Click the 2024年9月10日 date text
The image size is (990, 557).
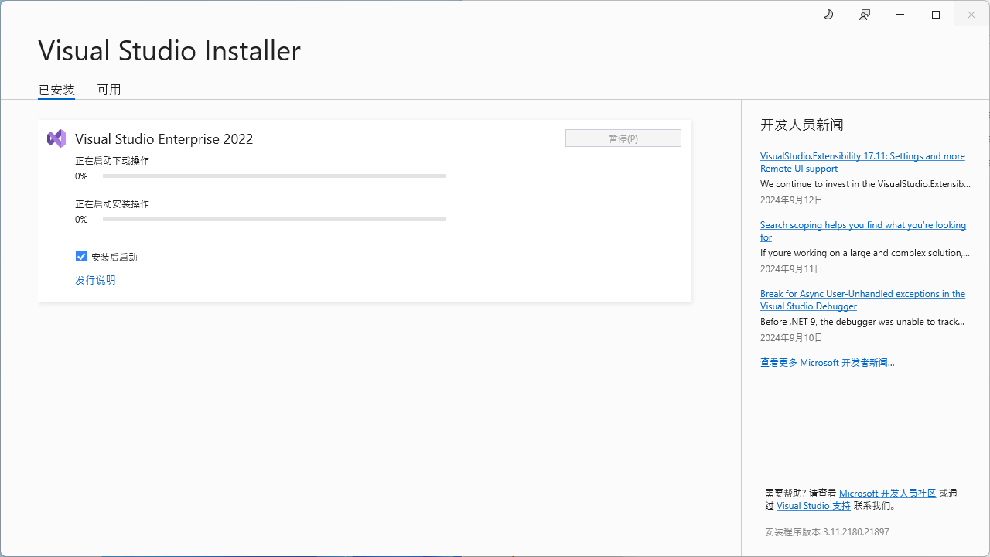791,337
